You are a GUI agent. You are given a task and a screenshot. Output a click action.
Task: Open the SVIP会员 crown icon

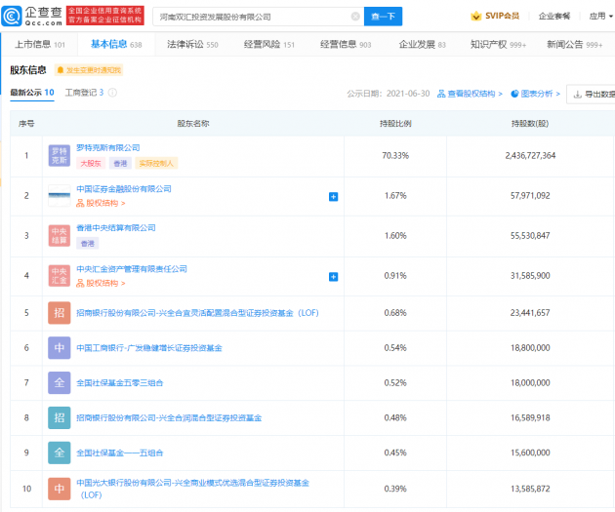point(475,17)
